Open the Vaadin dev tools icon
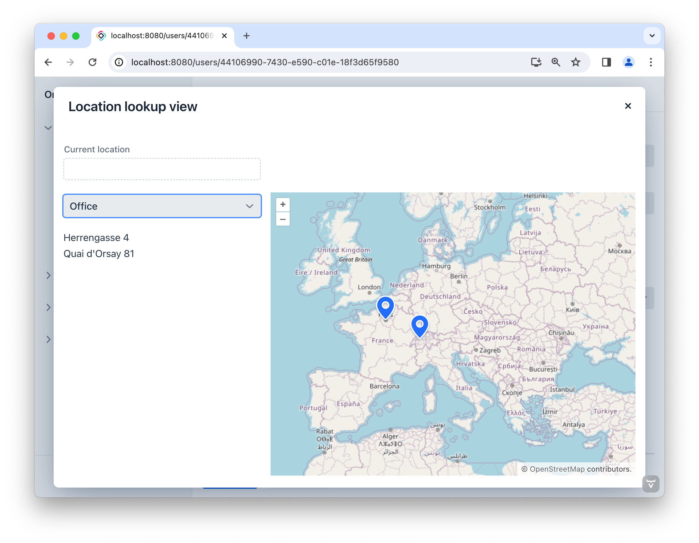Screen dimensions: 699x543 (x=651, y=484)
